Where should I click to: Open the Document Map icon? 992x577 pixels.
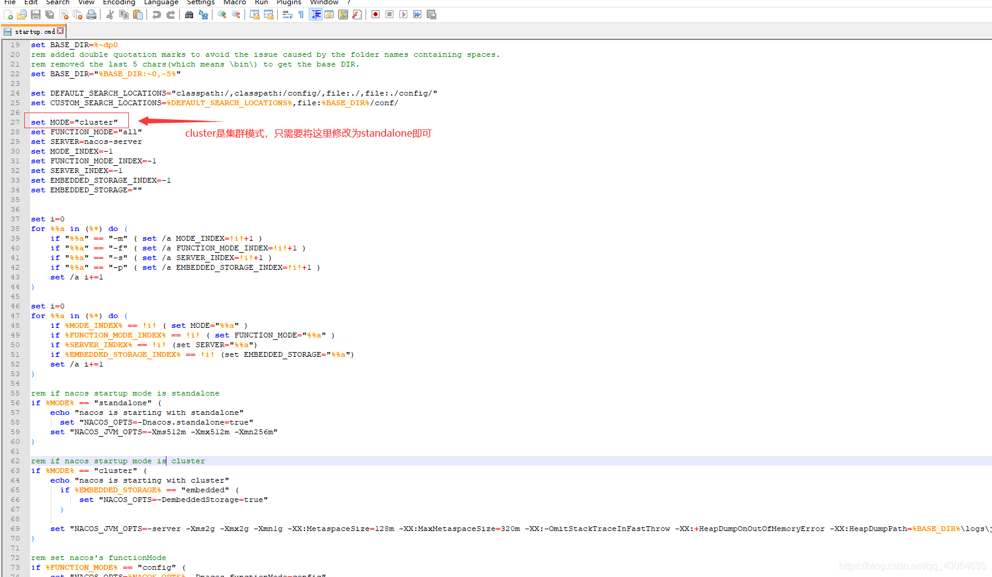[343, 15]
